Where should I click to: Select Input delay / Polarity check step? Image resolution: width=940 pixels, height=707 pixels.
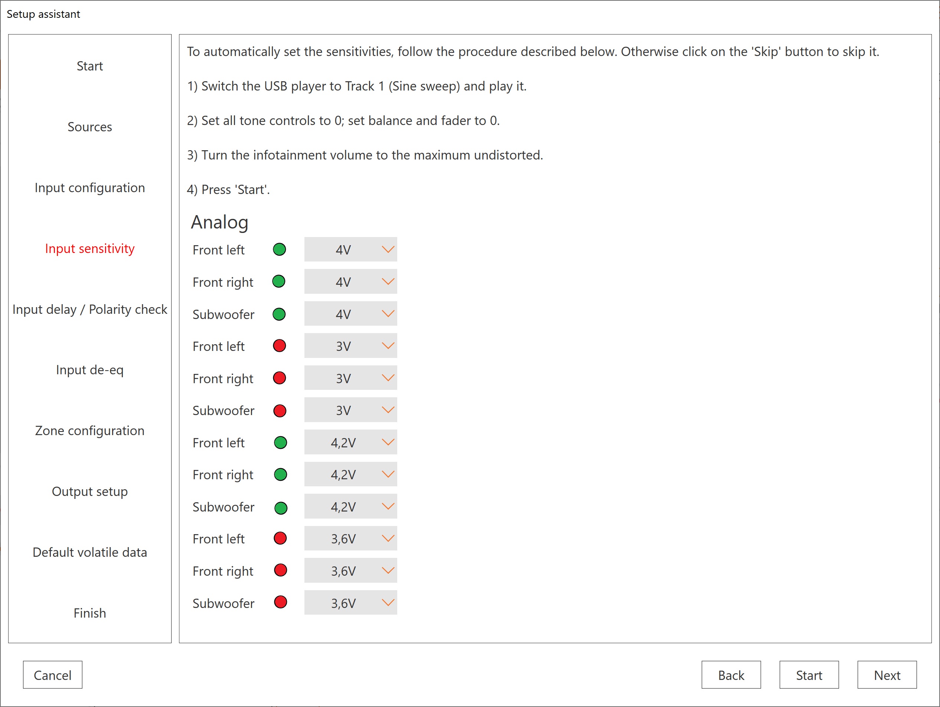90,309
